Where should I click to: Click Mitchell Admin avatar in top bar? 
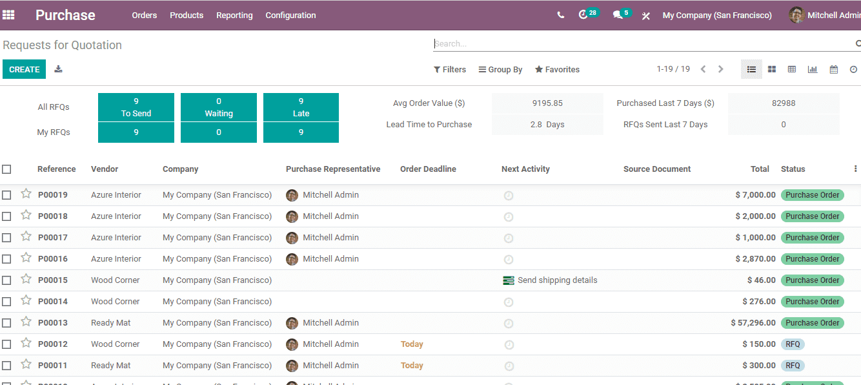coord(796,15)
